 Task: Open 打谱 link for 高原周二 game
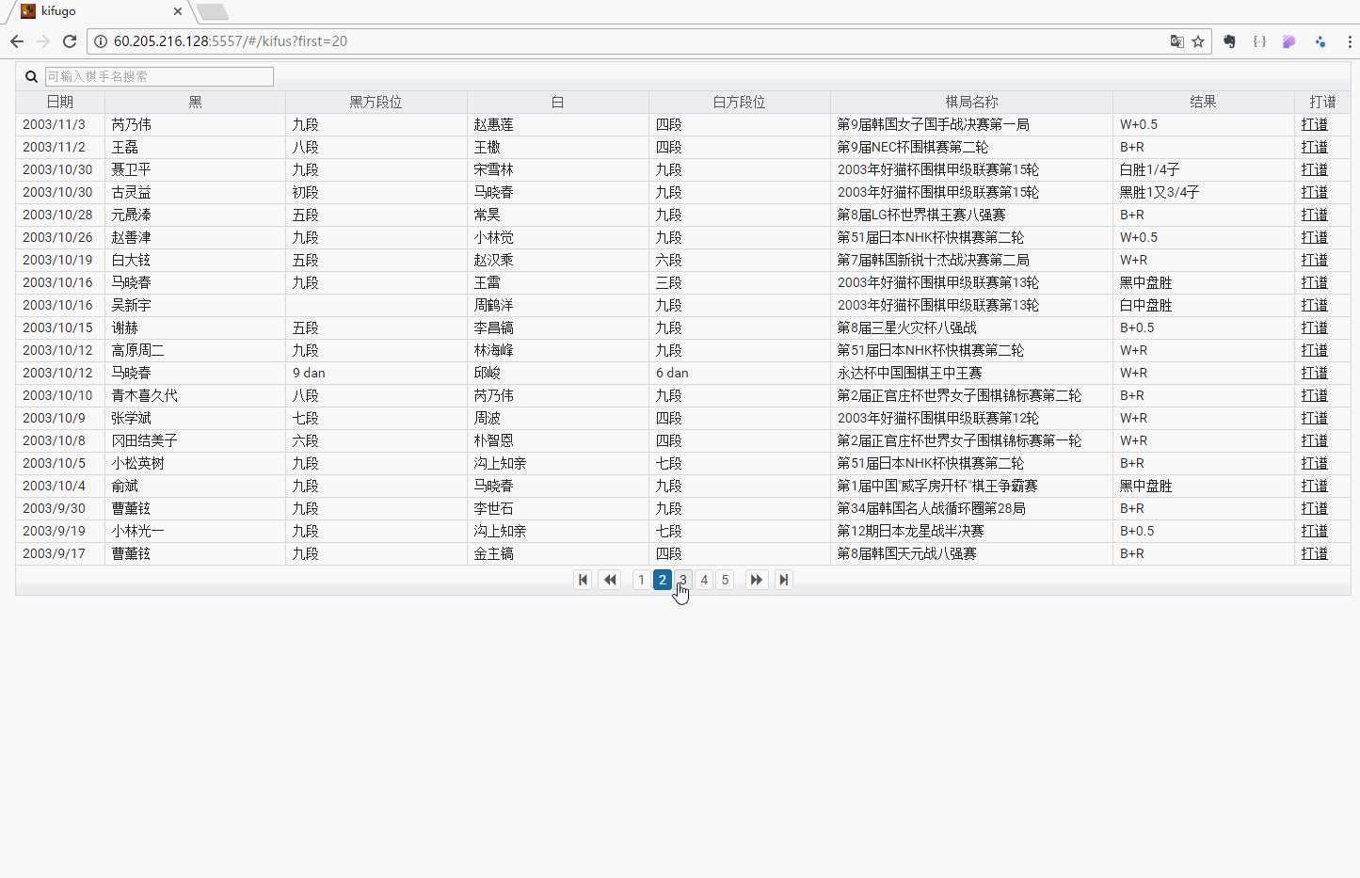pyautogui.click(x=1315, y=350)
